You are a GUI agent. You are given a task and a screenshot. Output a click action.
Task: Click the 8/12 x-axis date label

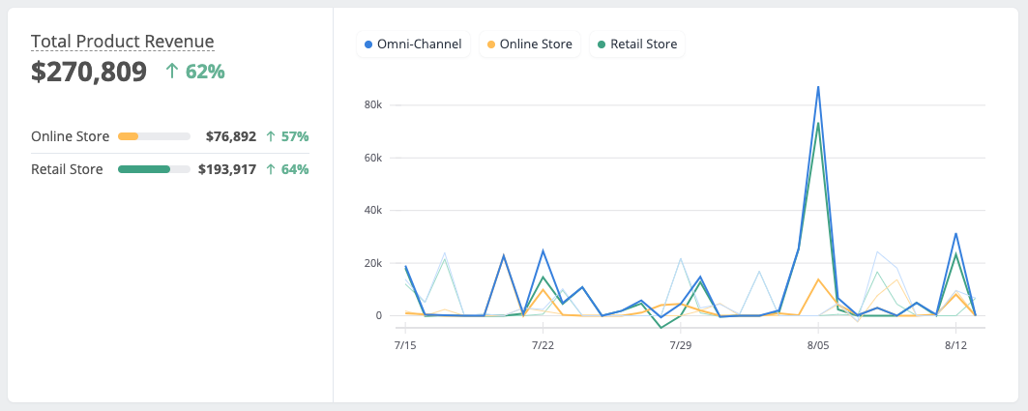point(955,345)
